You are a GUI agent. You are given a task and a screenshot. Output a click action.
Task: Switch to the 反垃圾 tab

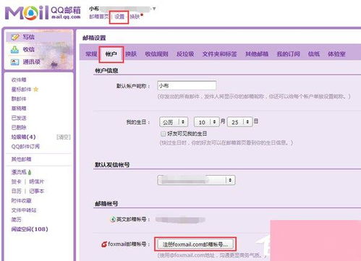click(185, 54)
